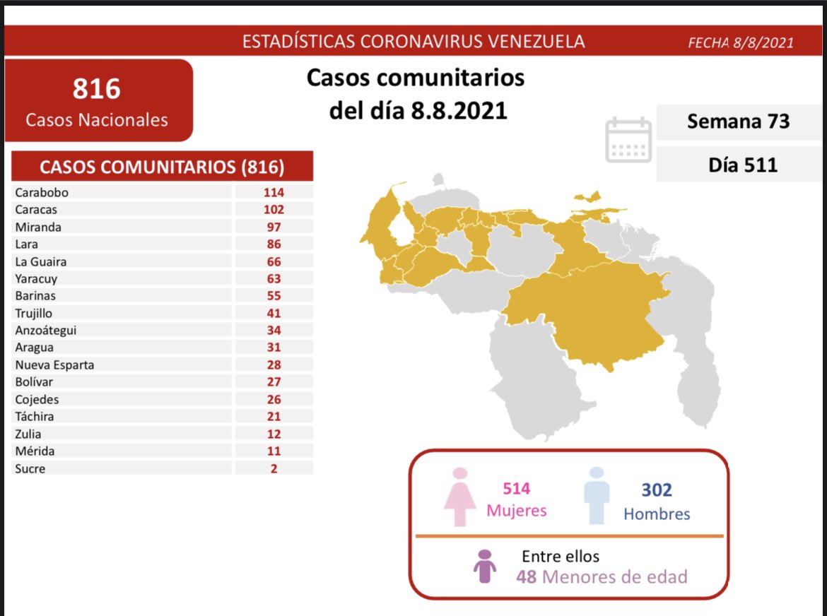Click the FECHA 8/8/2021 date field

point(740,42)
